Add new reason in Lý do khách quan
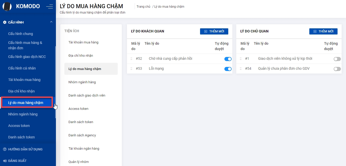Viewport: 346px width, 166px height. (x=214, y=31)
